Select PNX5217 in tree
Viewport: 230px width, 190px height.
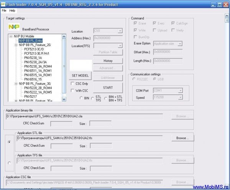31,97
